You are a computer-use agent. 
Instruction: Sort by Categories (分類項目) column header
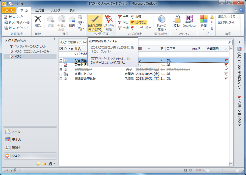click(215, 49)
